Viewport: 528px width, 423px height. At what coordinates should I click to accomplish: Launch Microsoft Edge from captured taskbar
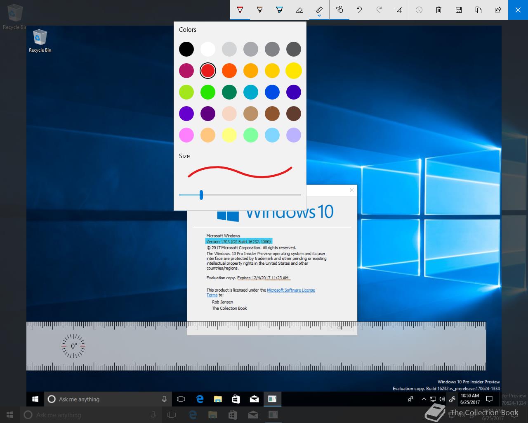(x=200, y=399)
